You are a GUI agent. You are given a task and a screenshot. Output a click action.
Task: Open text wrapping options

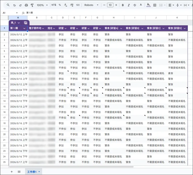[186, 5]
